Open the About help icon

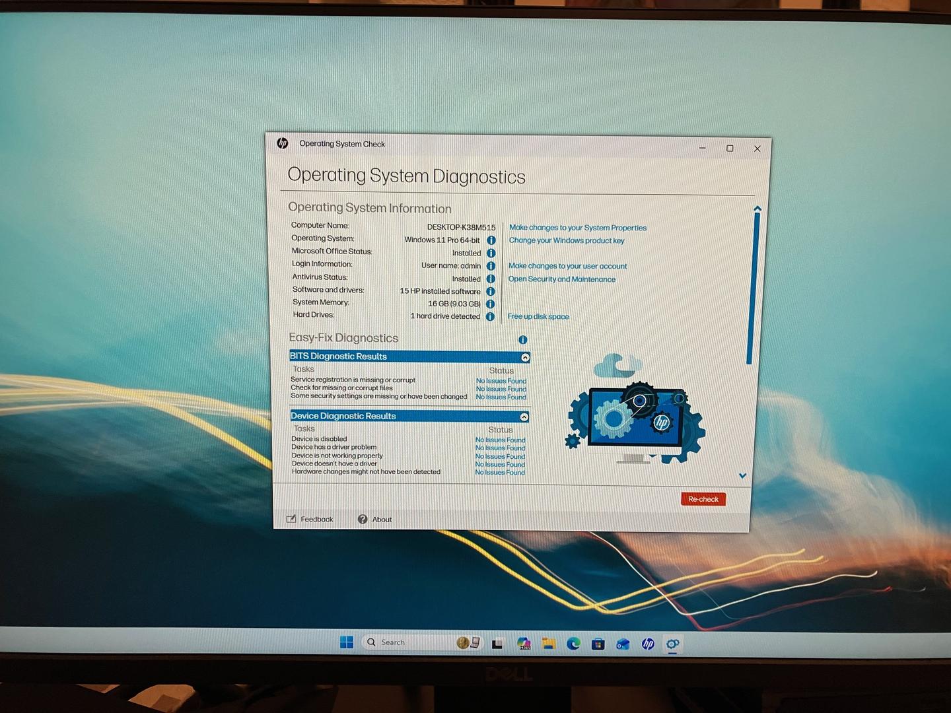point(363,520)
